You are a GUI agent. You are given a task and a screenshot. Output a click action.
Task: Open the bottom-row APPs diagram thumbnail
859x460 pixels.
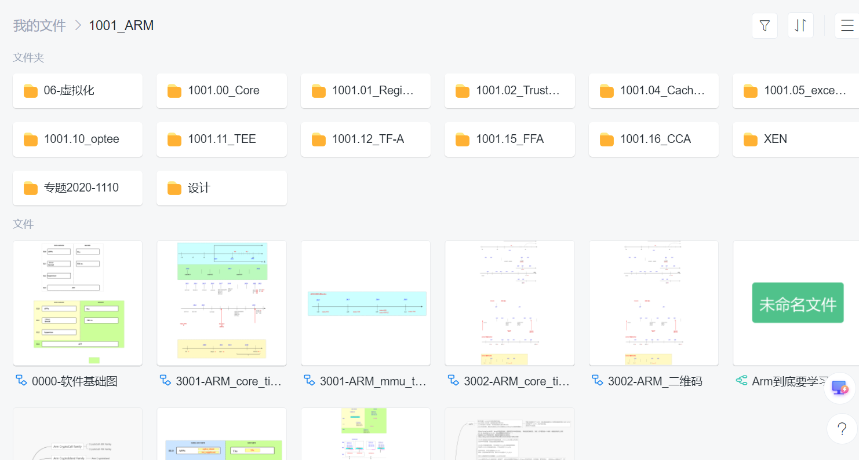(221, 434)
